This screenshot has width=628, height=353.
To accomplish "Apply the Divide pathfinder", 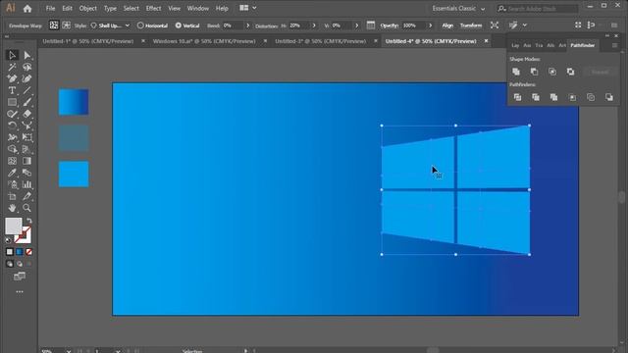I will click(x=517, y=97).
